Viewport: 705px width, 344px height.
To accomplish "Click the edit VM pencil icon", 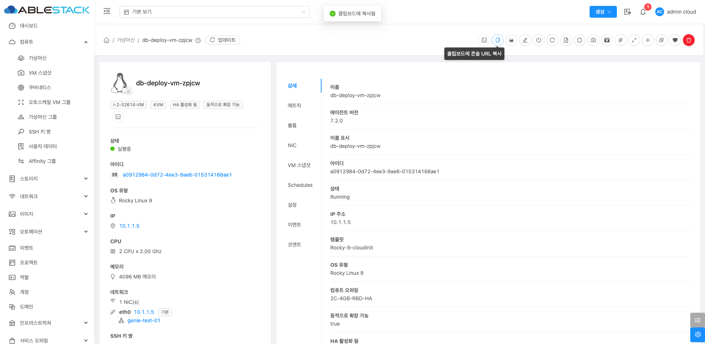I will coord(525,40).
